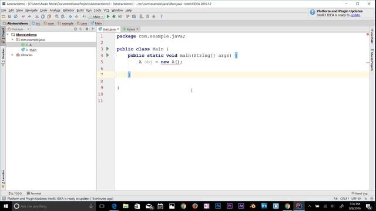The height and width of the screenshot is (211, 376).
Task: Click Abstractdemo breadcrumb in navigation bar
Action: [x=15, y=23]
